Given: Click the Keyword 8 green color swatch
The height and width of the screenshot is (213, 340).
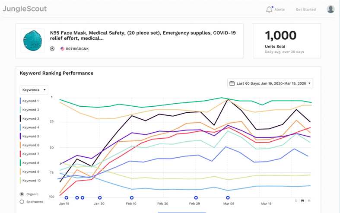Looking at the screenshot, I should coord(20,163).
